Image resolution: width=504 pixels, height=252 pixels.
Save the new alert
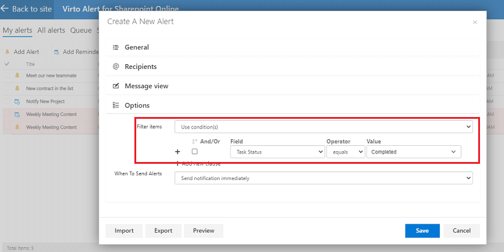(x=422, y=230)
